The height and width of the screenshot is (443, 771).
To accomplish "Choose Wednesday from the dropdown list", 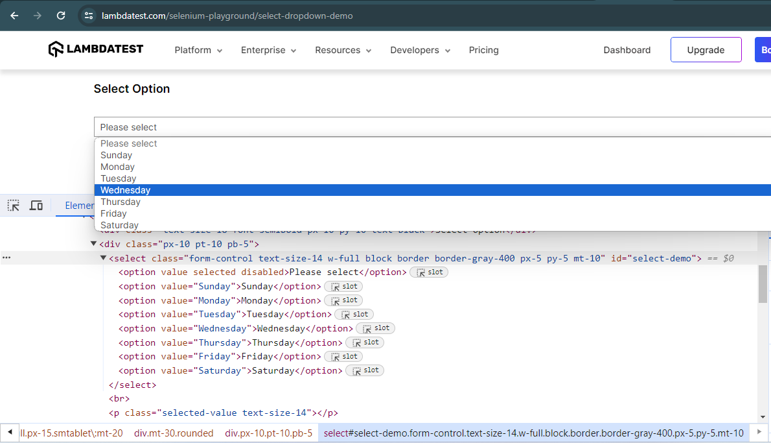I will 126,190.
